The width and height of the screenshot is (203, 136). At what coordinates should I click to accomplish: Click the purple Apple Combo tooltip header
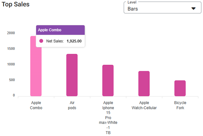click(x=60, y=30)
